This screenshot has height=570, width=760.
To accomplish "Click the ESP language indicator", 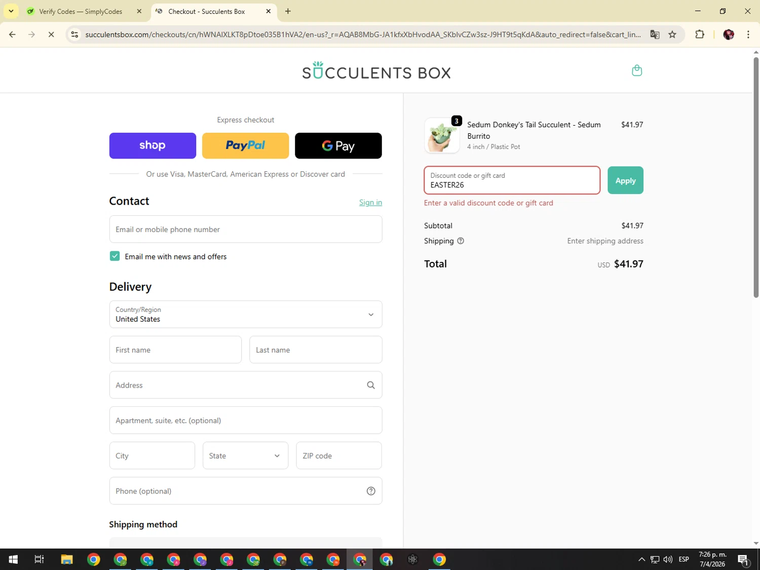I will click(x=684, y=559).
